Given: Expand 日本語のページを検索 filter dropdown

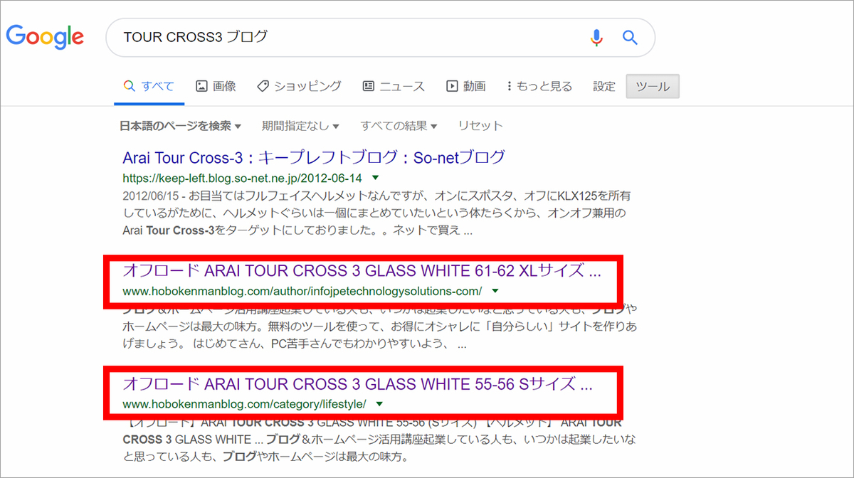Looking at the screenshot, I should coord(180,126).
